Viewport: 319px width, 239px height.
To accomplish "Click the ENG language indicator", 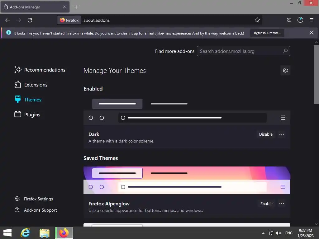I will click(x=289, y=233).
